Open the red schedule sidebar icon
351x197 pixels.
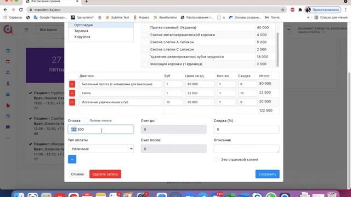(8, 61)
